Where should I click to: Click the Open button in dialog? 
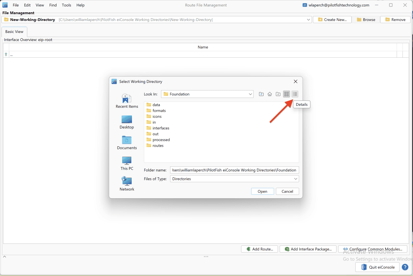tap(262, 192)
